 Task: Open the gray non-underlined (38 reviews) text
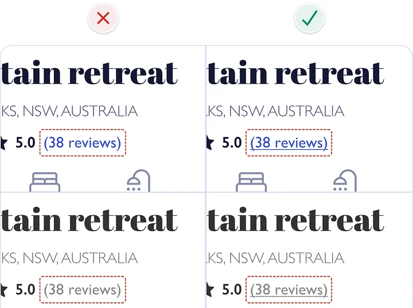(x=83, y=290)
